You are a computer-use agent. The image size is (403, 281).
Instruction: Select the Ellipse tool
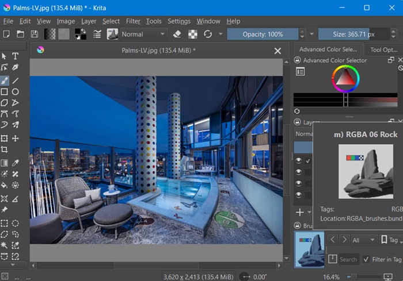coord(16,91)
